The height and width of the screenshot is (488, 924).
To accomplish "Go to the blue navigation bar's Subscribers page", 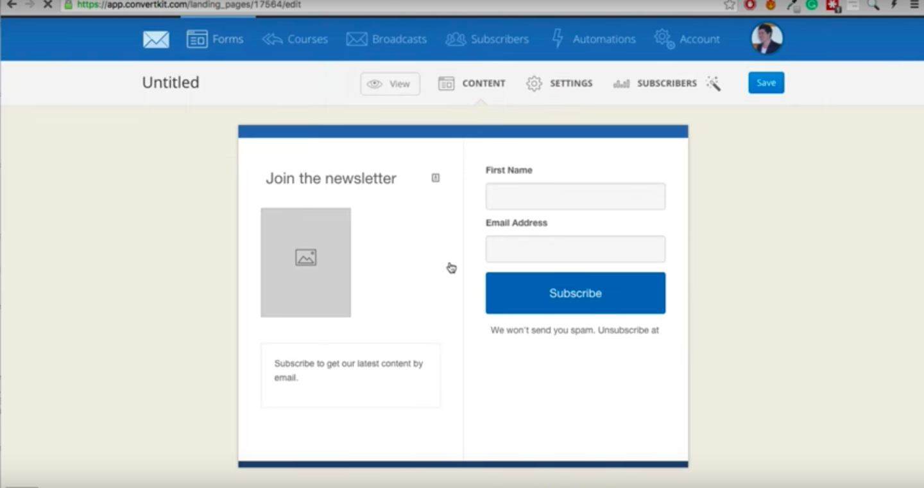I will pos(487,39).
